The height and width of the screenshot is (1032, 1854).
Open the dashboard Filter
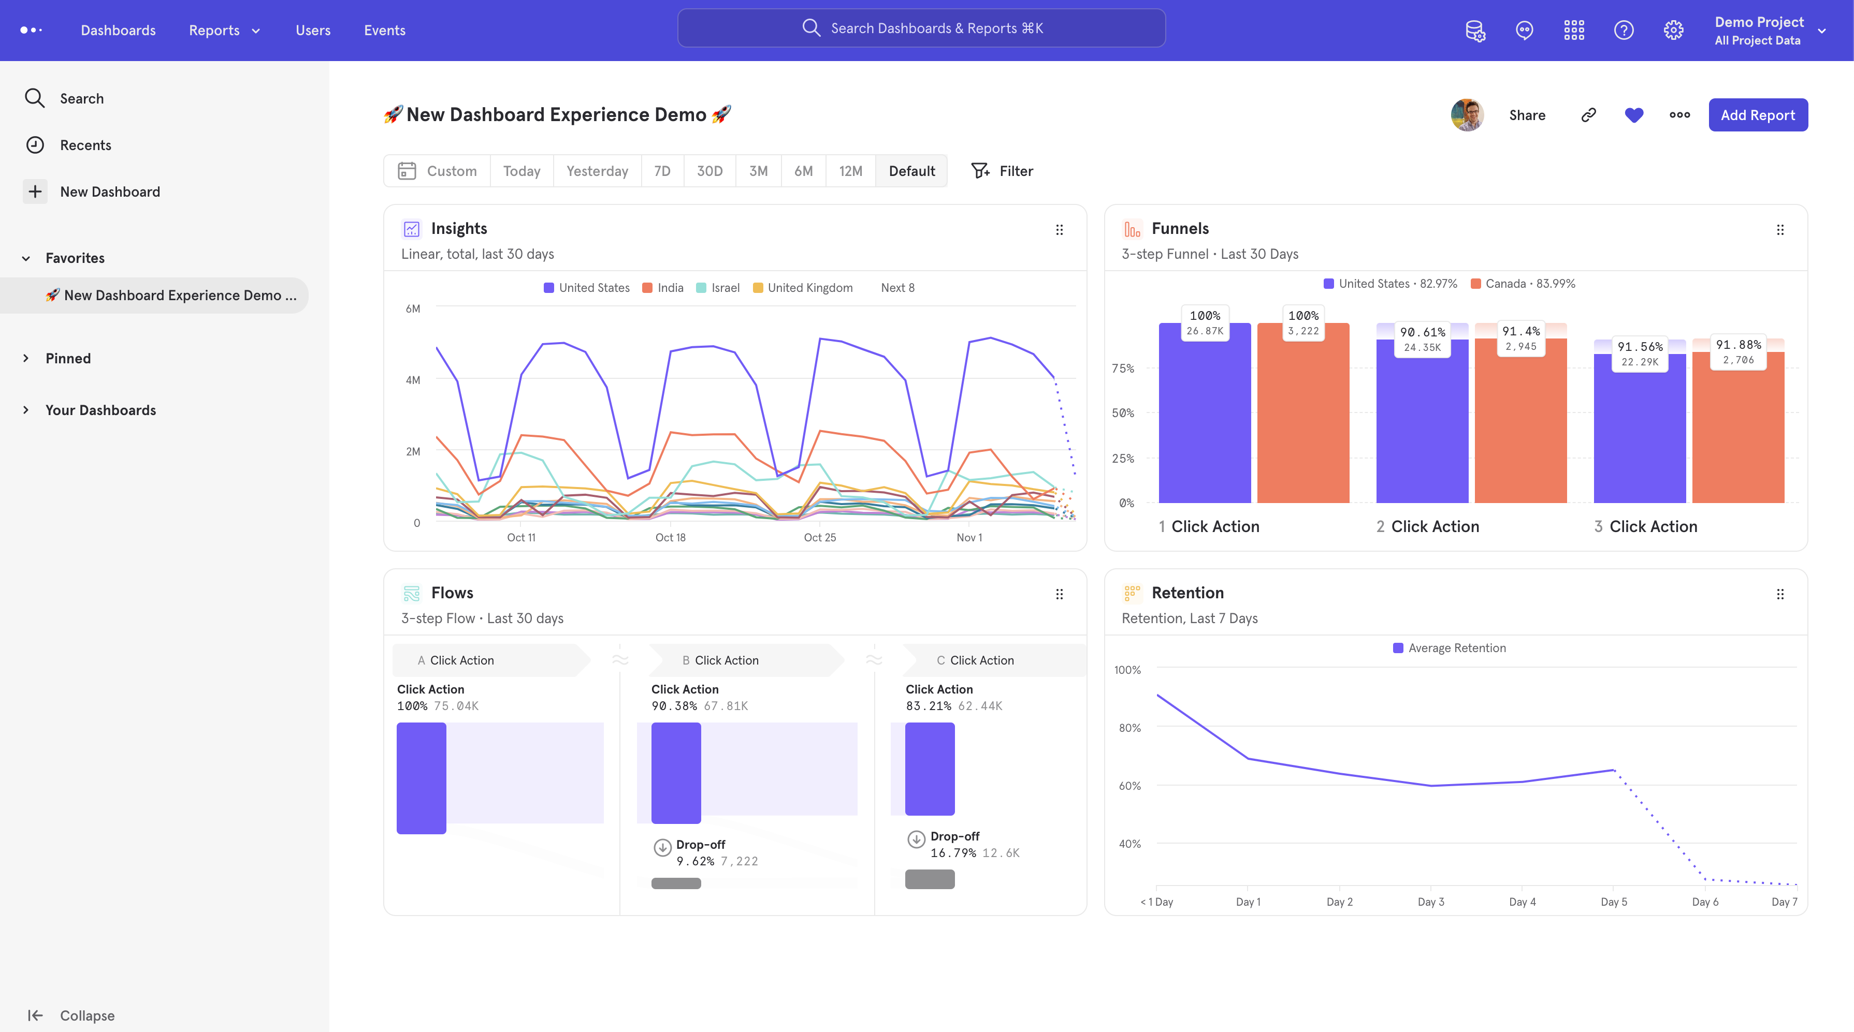point(1003,171)
